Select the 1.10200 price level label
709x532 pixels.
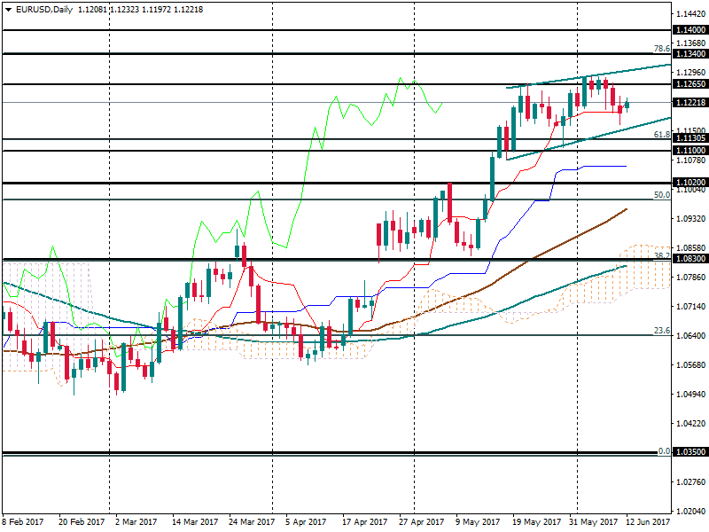(x=690, y=183)
